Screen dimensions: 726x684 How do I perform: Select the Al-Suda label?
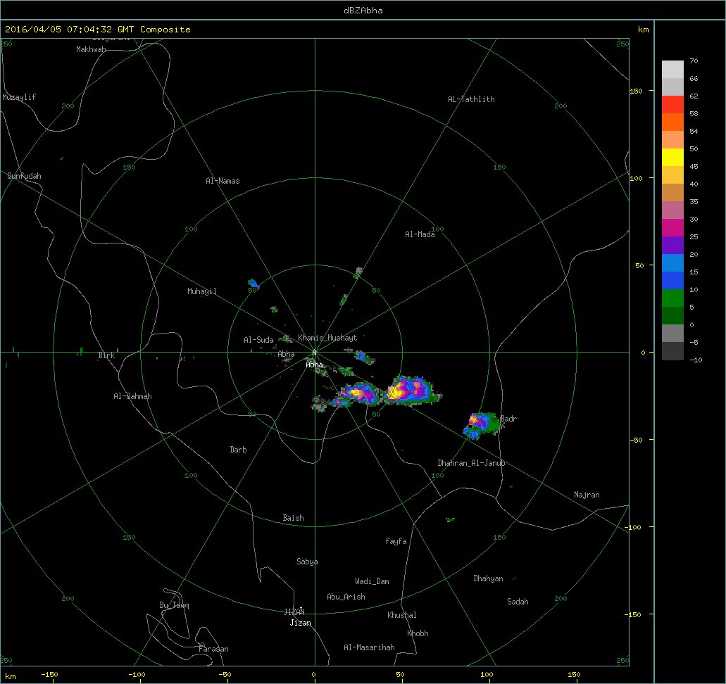(258, 340)
